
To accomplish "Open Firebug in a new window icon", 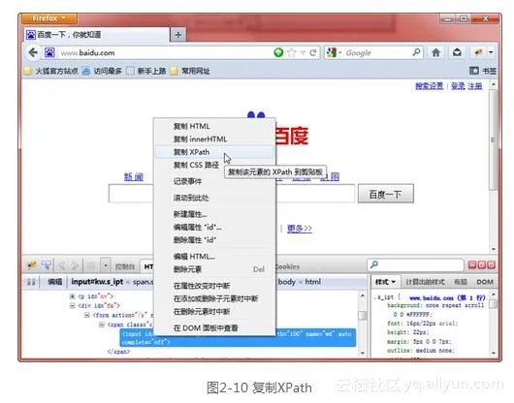I will (481, 264).
